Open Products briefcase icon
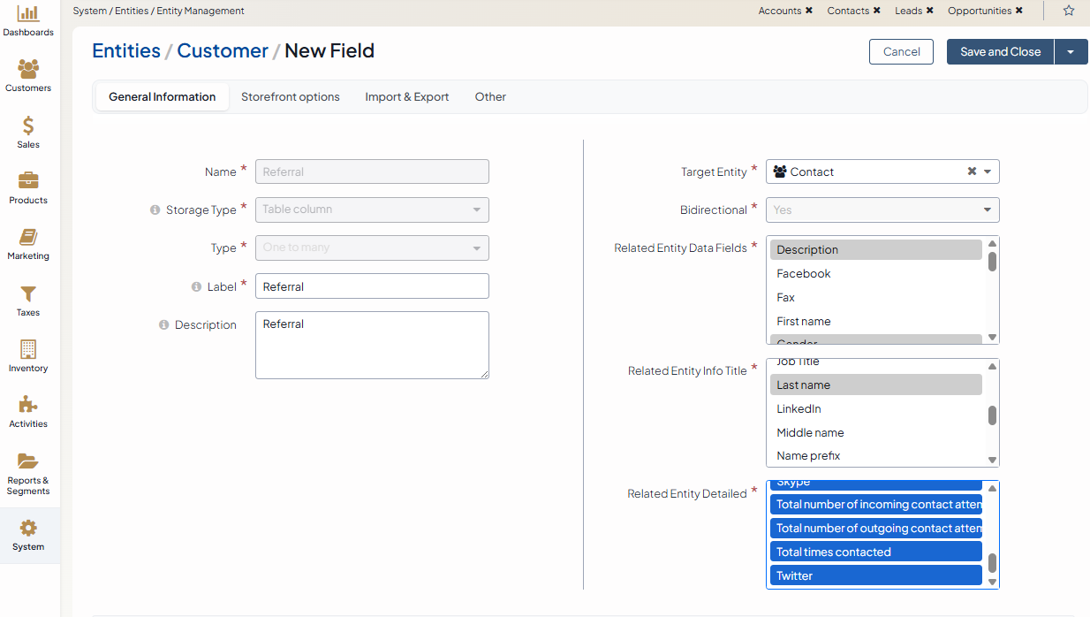Image resolution: width=1090 pixels, height=617 pixels. point(28,182)
